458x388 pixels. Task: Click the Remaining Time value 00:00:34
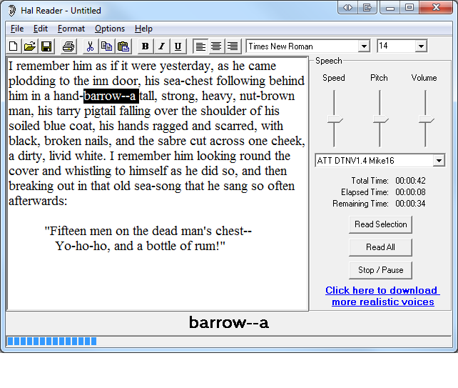pyautogui.click(x=410, y=204)
